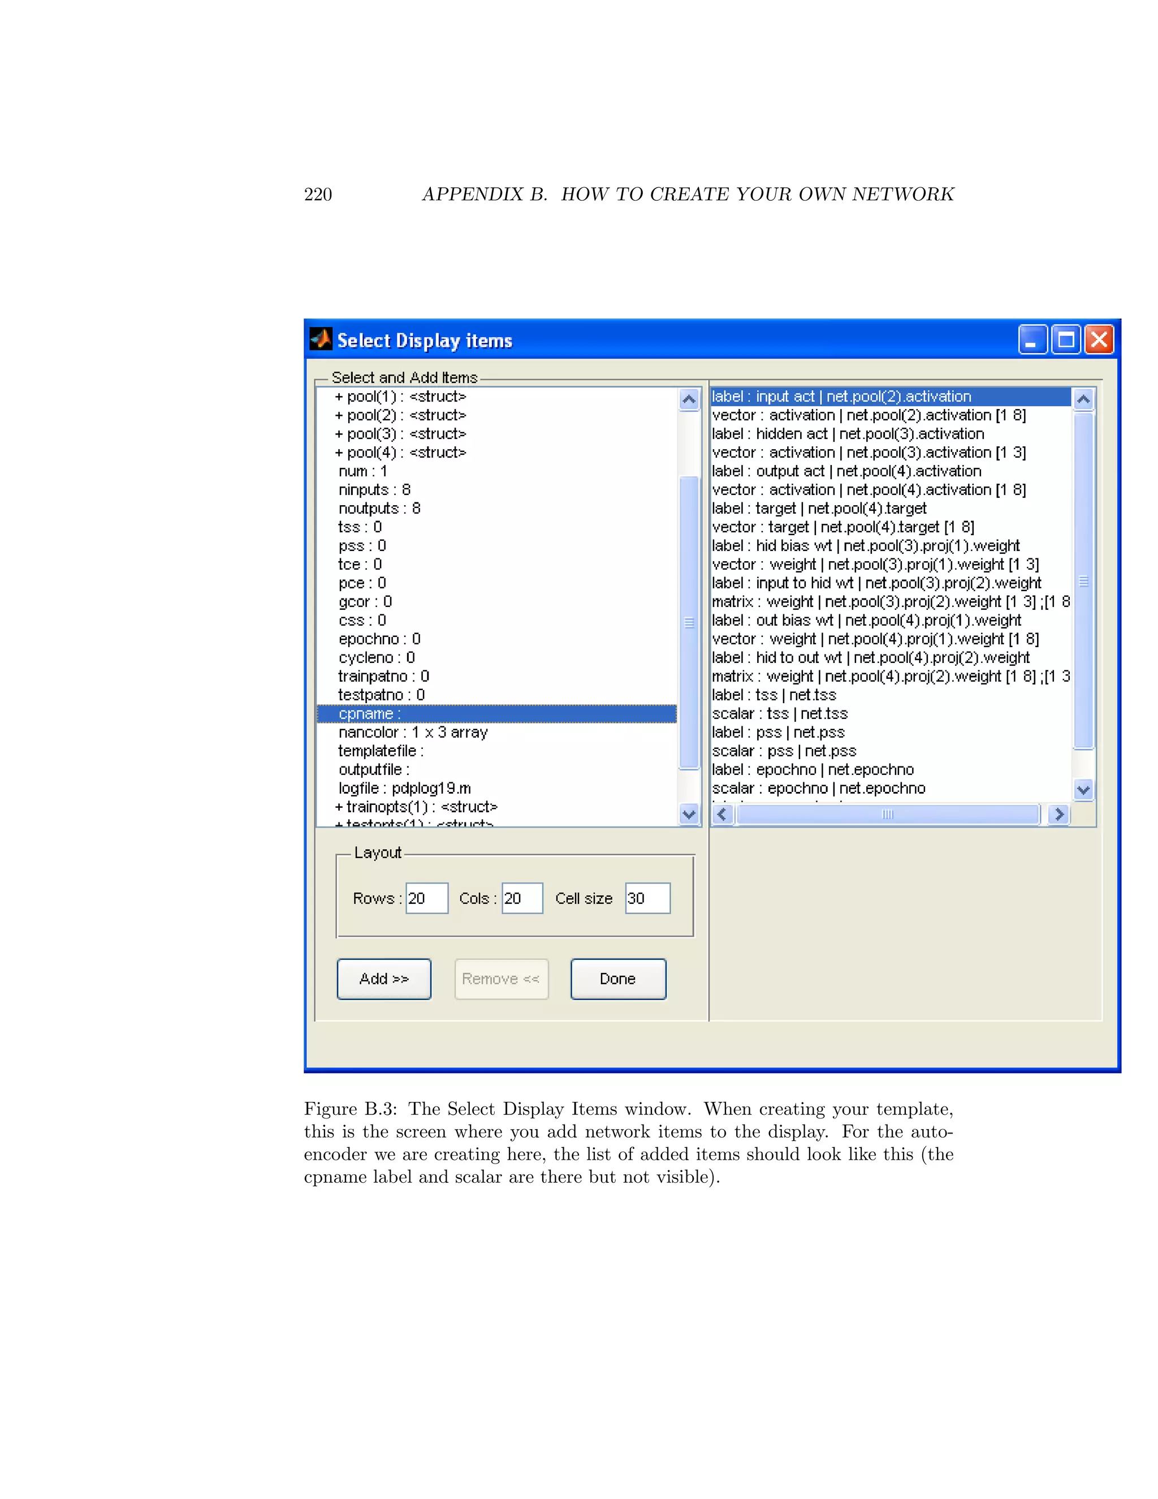
Task: Select 'label : output act' added item
Action: [891, 471]
